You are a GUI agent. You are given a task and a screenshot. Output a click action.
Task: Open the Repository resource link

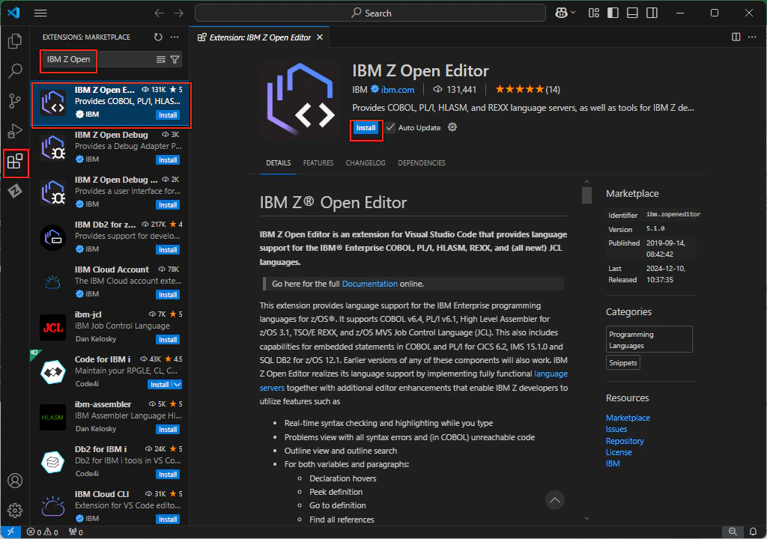click(625, 441)
